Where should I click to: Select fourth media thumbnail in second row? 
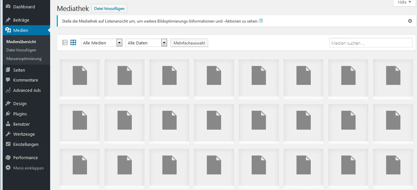pyautogui.click(x=214, y=123)
